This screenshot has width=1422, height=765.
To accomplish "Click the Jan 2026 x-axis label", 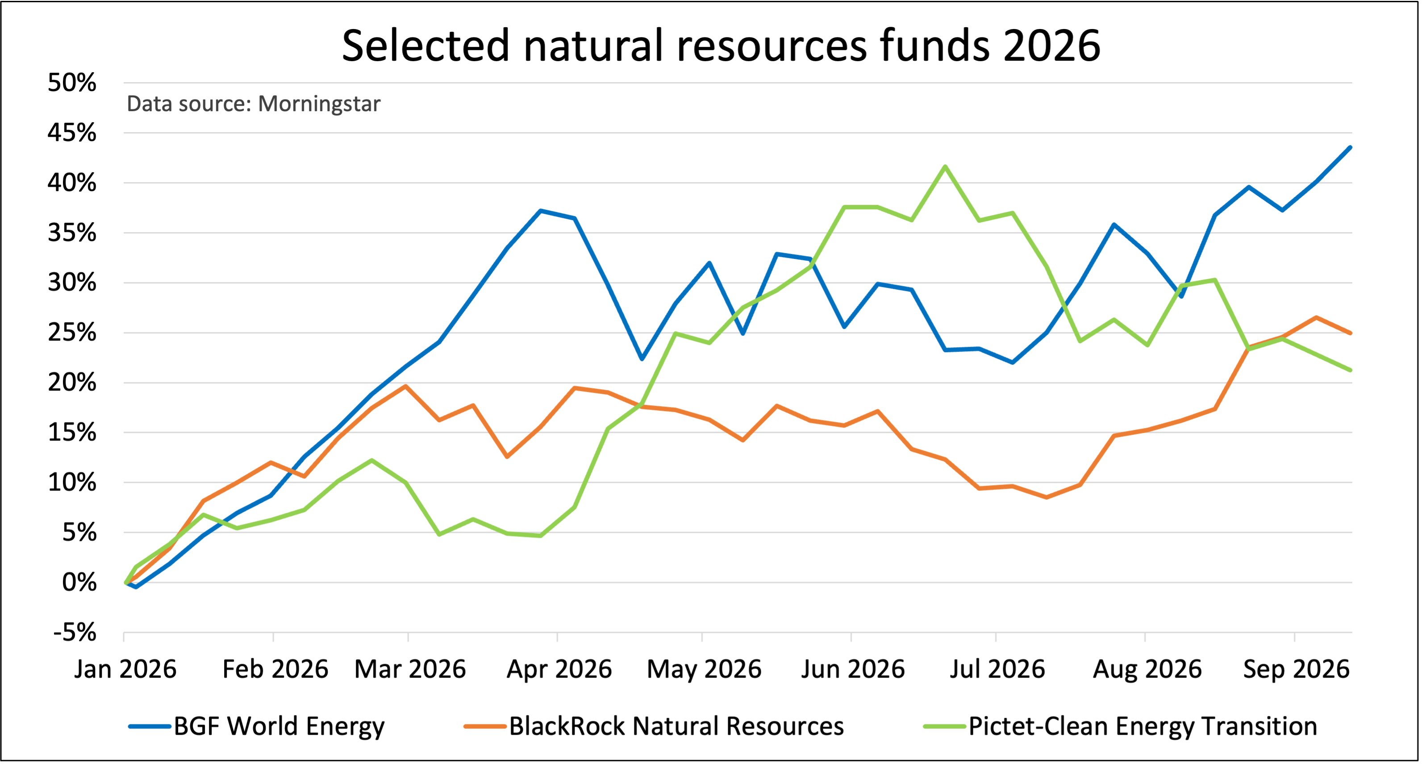I will coord(125,669).
